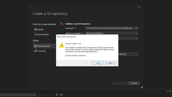Image resolution: width=172 pixels, height=97 pixels.
Task: Show info tooltip for .gitignore template
Action: (x=83, y=33)
